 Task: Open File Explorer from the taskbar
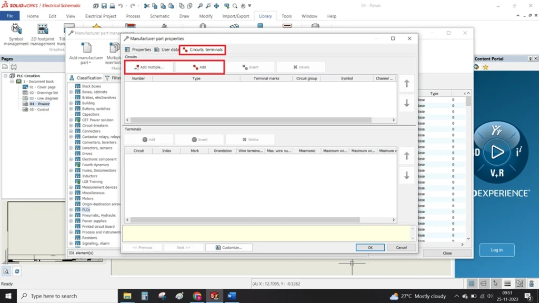[x=127, y=296]
